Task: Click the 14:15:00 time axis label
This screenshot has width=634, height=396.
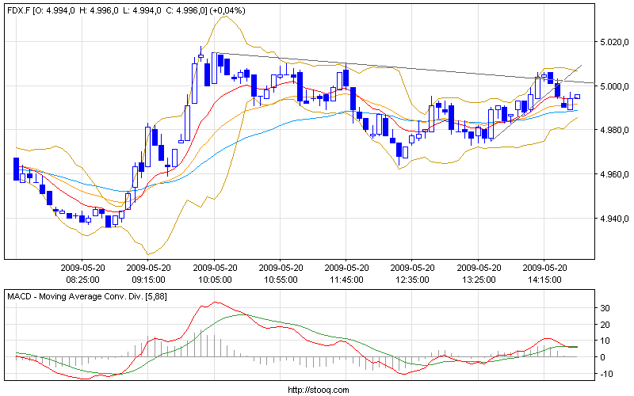Action: click(x=544, y=280)
